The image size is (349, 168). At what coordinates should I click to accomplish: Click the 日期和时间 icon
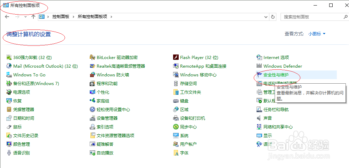9,118
